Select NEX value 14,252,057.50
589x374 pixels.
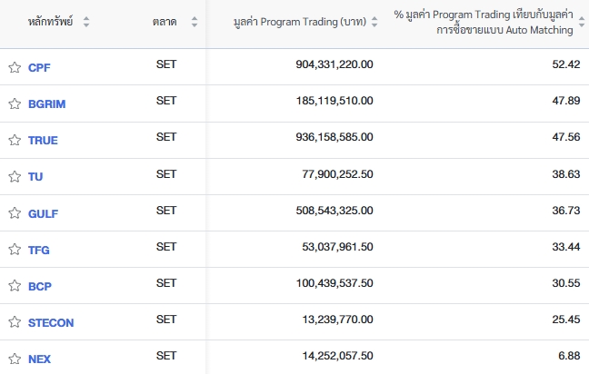pyautogui.click(x=338, y=356)
